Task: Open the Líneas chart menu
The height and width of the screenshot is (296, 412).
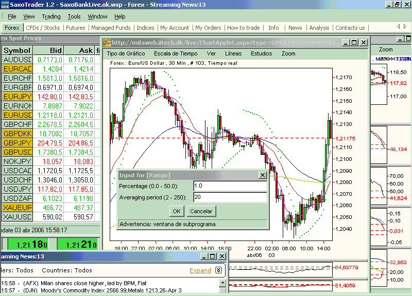Action: point(233,53)
